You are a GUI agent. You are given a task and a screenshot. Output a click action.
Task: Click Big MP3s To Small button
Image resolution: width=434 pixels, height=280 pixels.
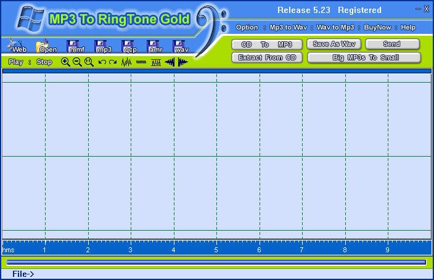pyautogui.click(x=364, y=57)
